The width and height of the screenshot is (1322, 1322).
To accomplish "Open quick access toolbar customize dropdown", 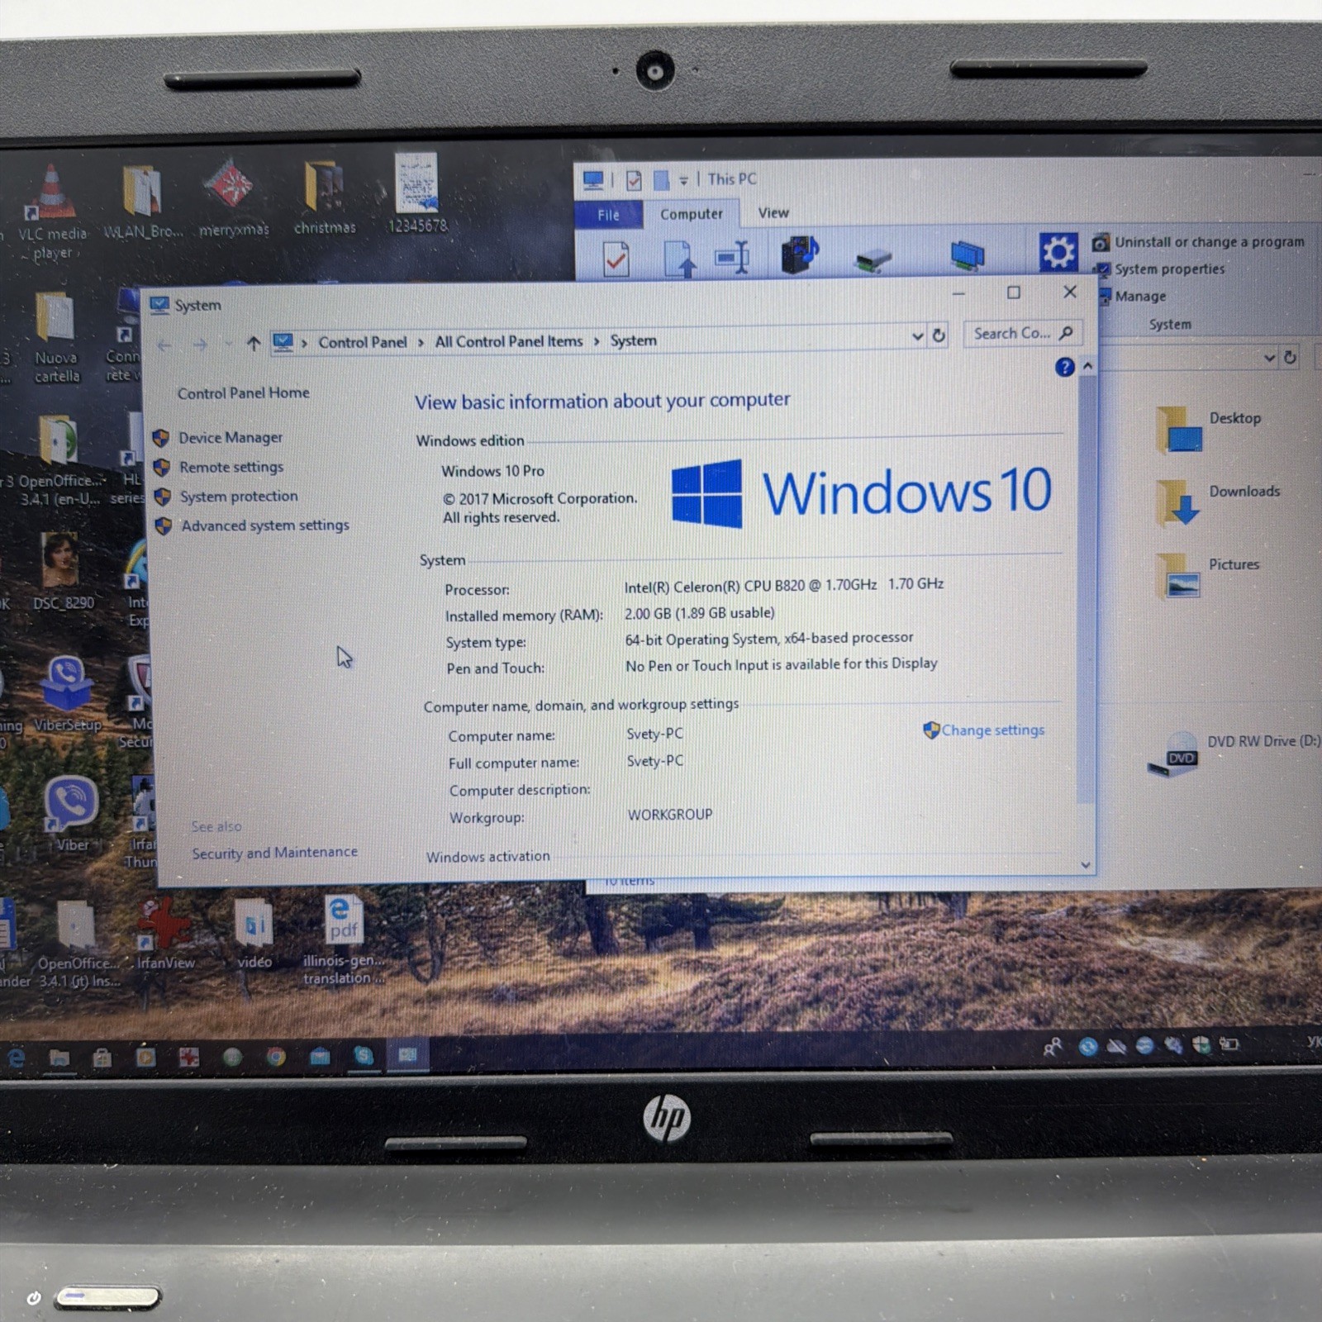I will (683, 180).
